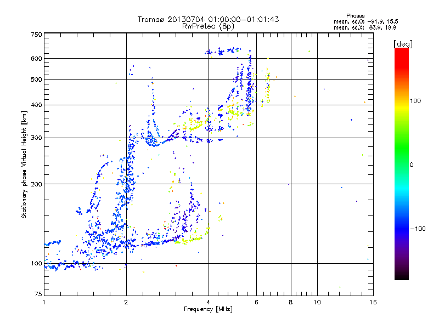This screenshot has width=439, height=329.
Task: Select the 'mean, sd,O: -91.9, 15.5' line
Action: coord(365,21)
